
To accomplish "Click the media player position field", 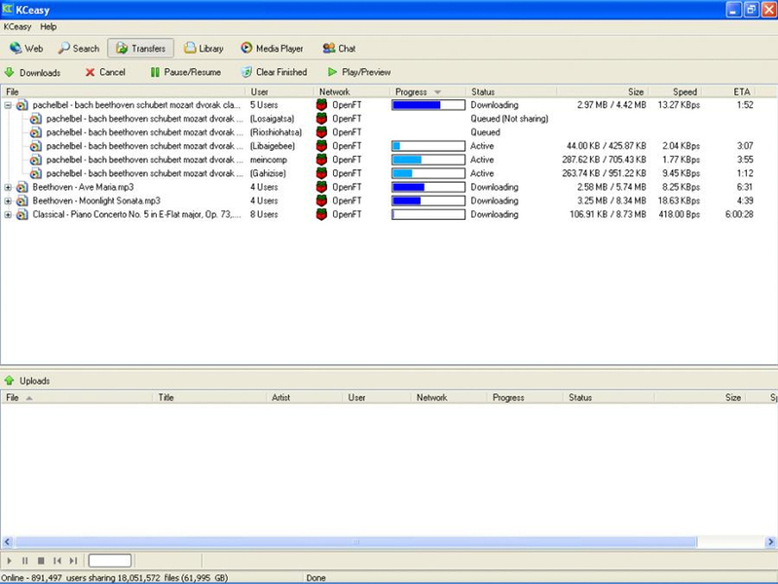I will coord(110,561).
